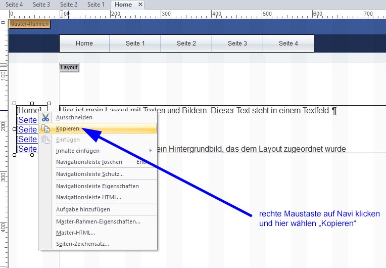Select Navigationsleiste löschen in the menu

[89, 162]
